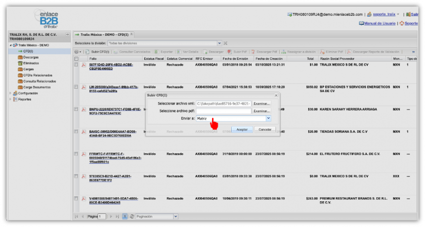Close the Subir CFD(I) dialog

(276, 95)
